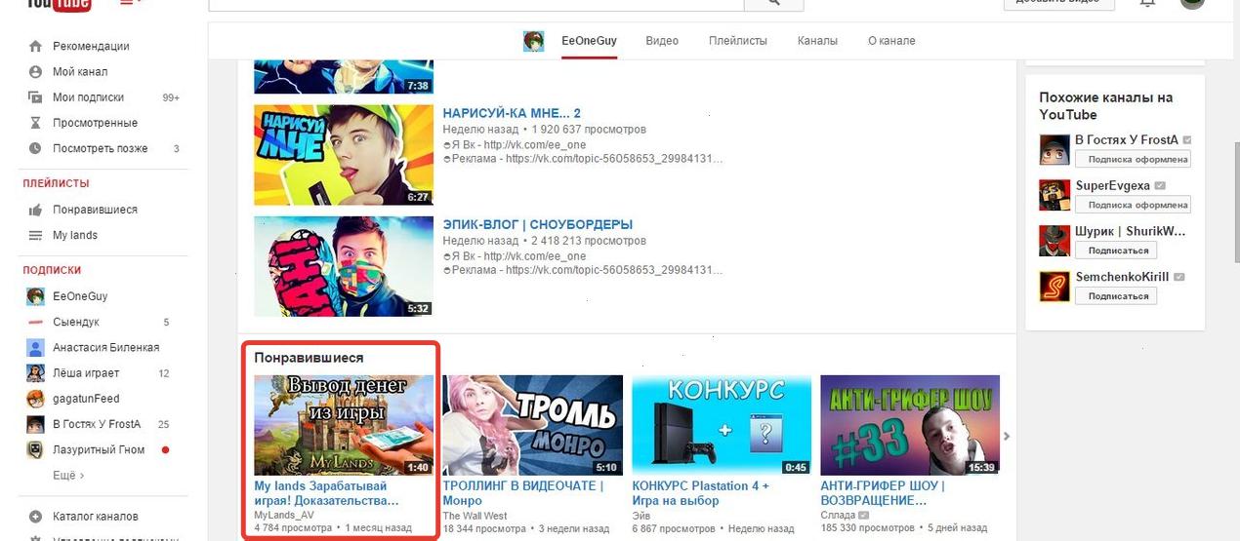The width and height of the screenshot is (1240, 541).
Task: Open My lands Зарабатывай играя video title
Action: [326, 493]
